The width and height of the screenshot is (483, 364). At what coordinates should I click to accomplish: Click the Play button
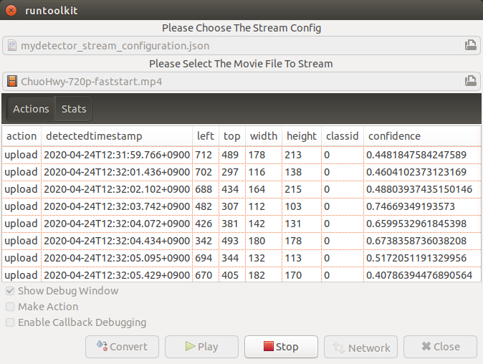tap(201, 347)
